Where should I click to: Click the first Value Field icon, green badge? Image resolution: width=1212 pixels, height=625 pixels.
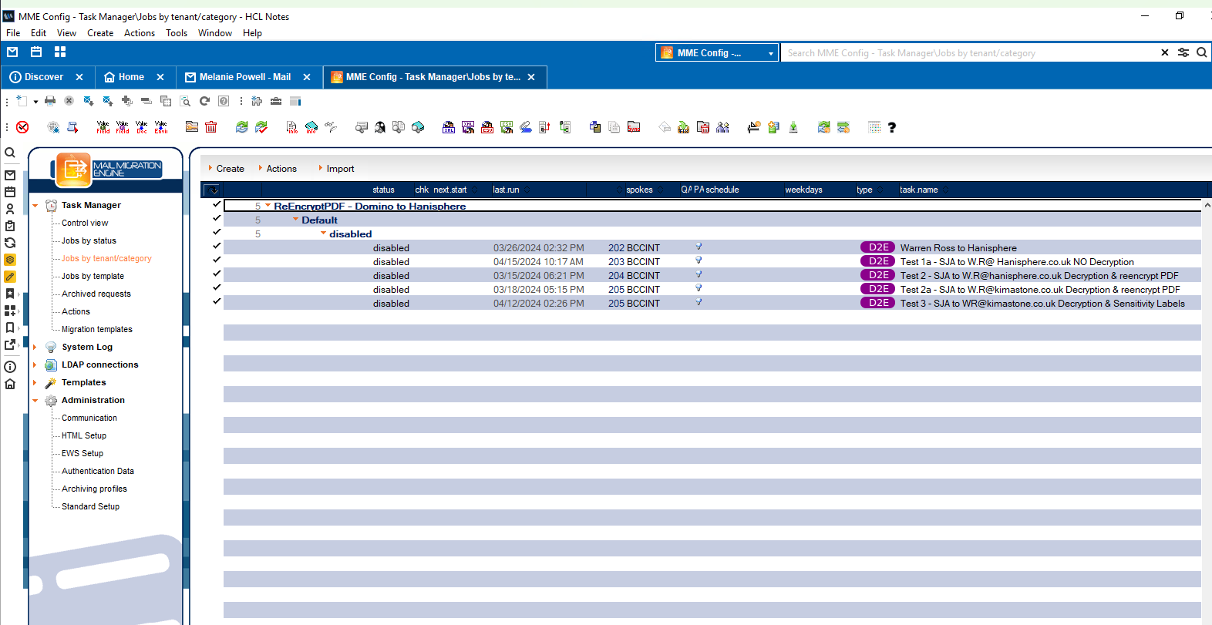[x=103, y=127]
